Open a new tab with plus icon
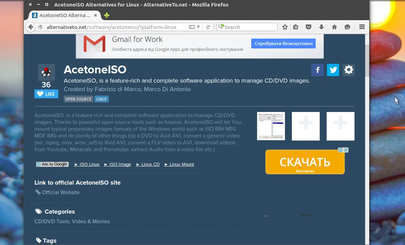The height and width of the screenshot is (245, 405). pos(107,15)
